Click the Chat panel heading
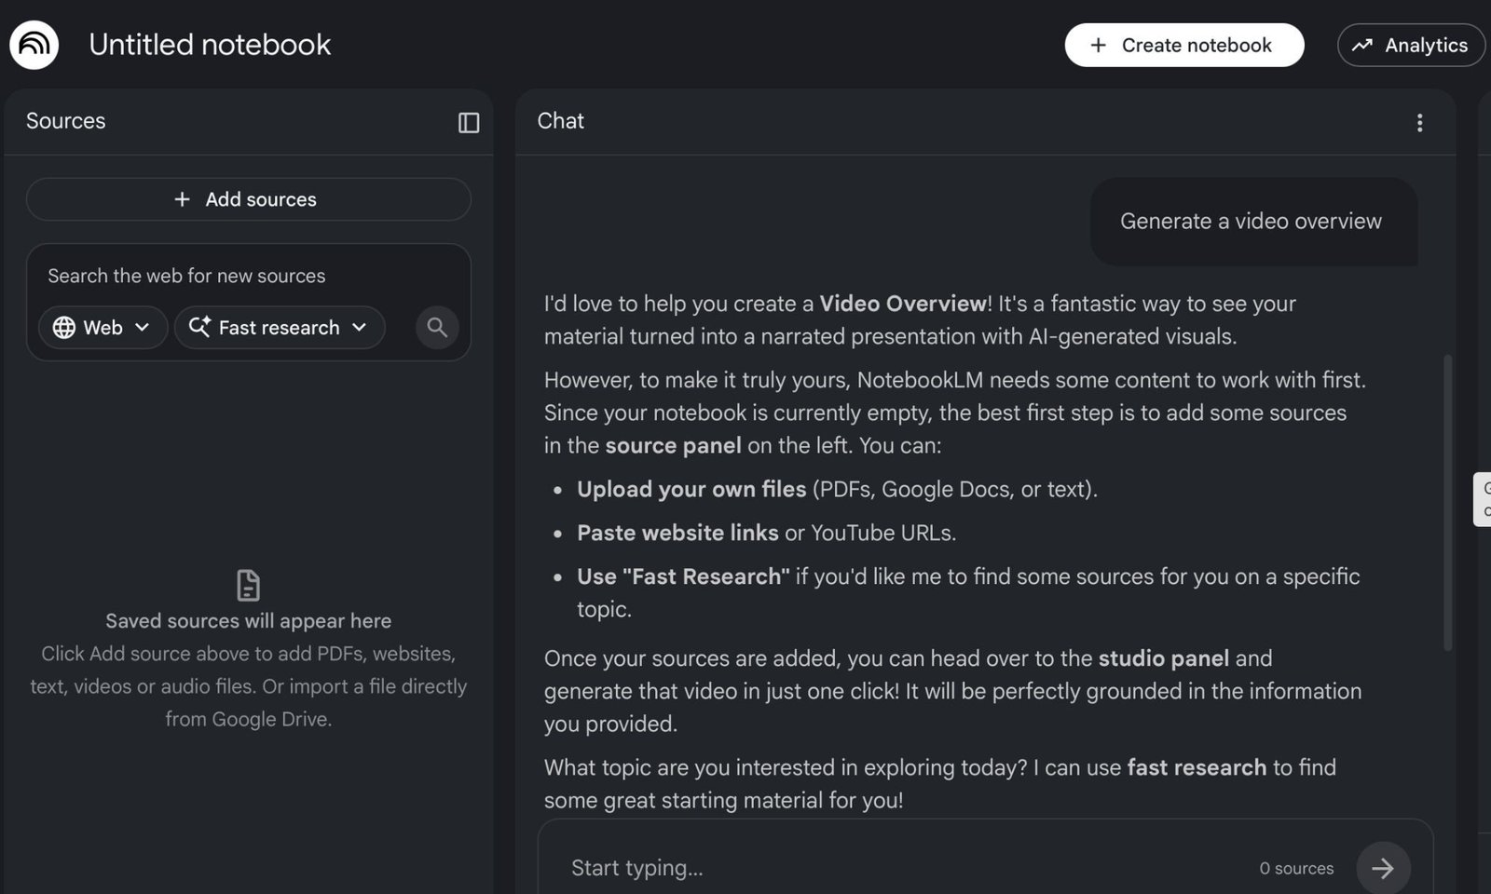 click(560, 121)
